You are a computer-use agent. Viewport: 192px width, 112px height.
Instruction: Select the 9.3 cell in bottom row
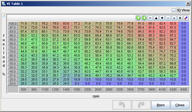[x=77, y=83]
